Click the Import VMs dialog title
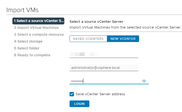182x112 pixels. click(22, 10)
